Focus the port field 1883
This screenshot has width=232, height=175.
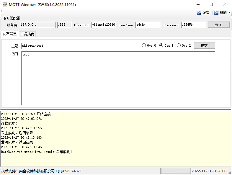tap(65, 25)
